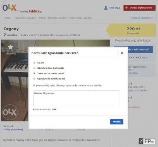Click into the violation description text area
Screen dimensions: 158x147
76,98
